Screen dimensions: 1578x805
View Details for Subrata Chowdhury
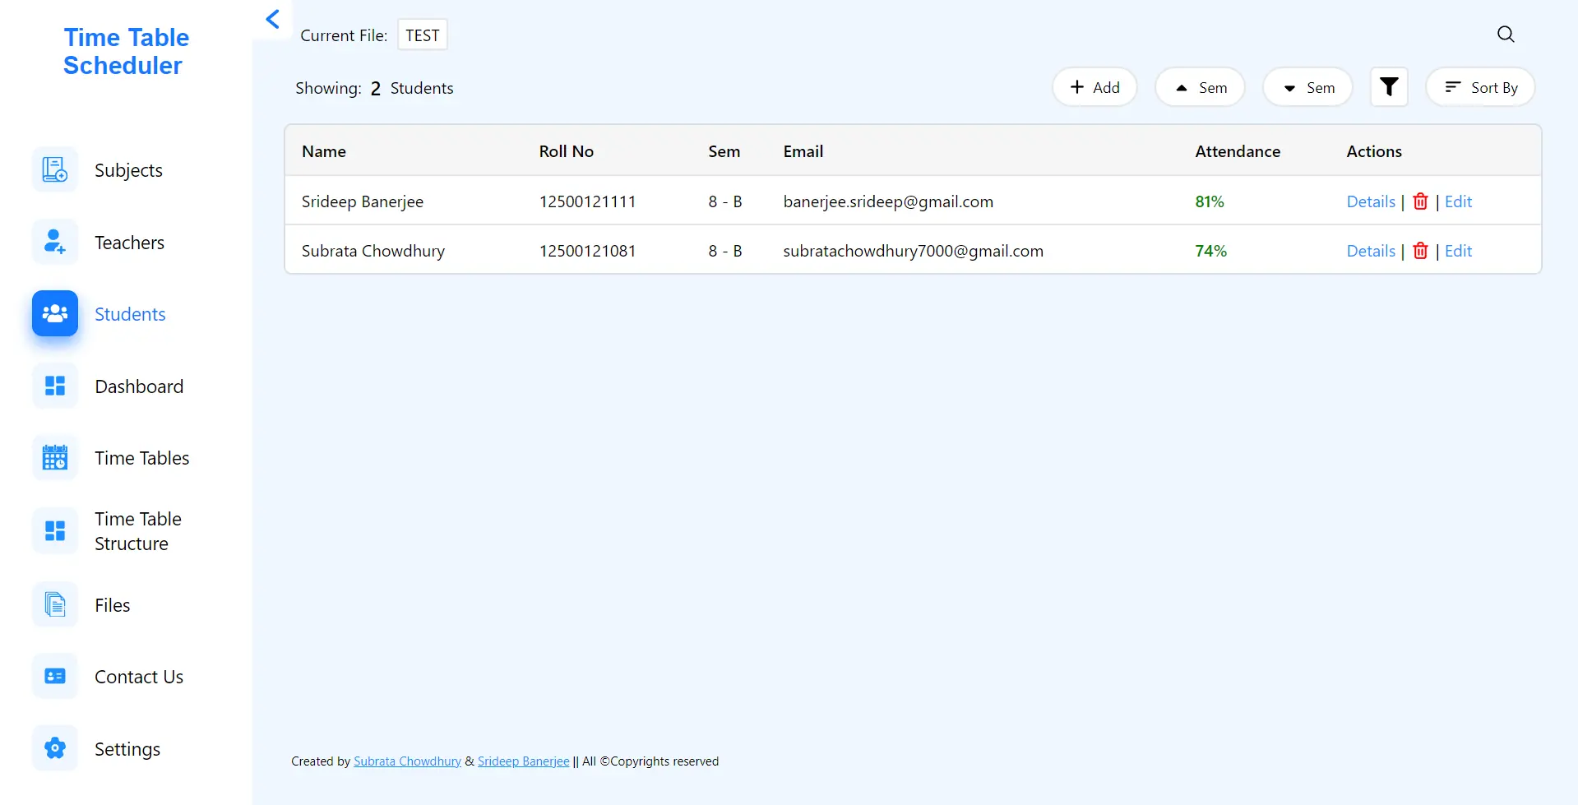point(1370,251)
